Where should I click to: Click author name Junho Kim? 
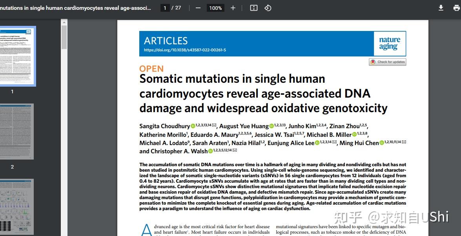click(302, 126)
